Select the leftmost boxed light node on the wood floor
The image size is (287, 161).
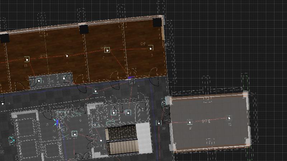27,59
